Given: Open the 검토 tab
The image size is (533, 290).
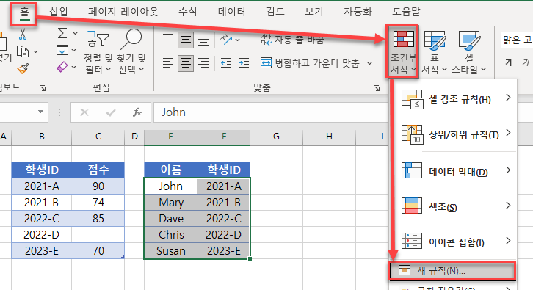Looking at the screenshot, I should click(x=275, y=12).
